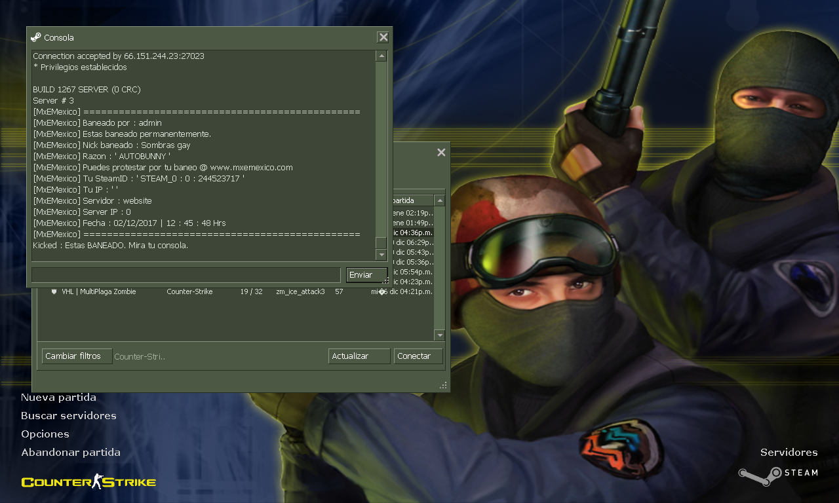Viewport: 839px width, 503px height.
Task: Click the 'Estas baneado permanentemente.' line
Action: [122, 134]
